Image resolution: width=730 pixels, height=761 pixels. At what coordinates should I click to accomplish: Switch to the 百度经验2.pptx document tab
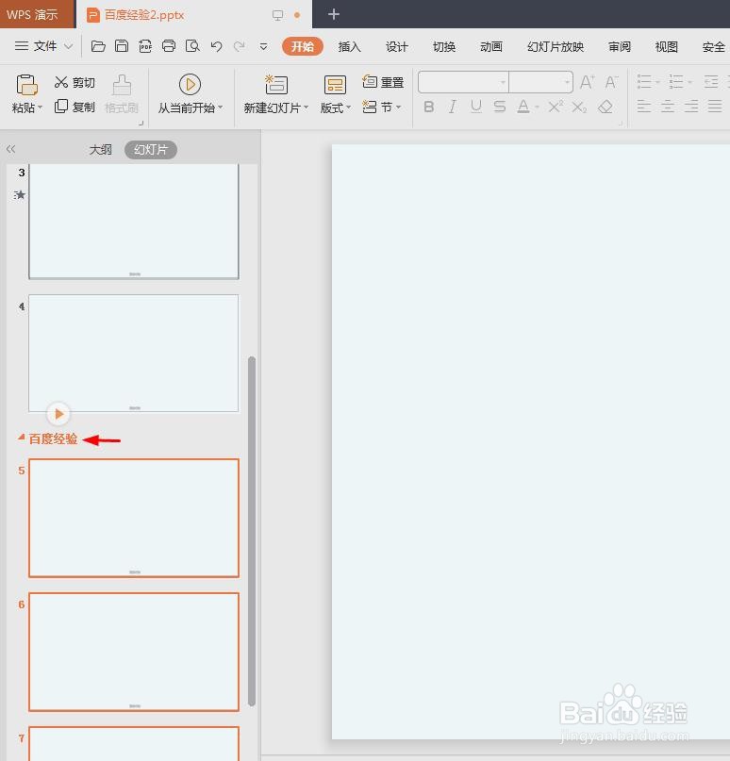tap(194, 14)
